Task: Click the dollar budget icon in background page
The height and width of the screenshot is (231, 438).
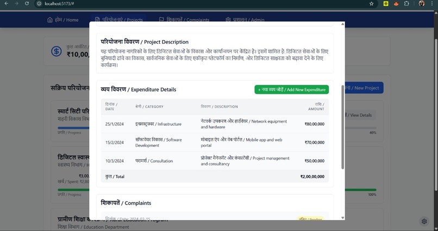Action: pos(57,52)
